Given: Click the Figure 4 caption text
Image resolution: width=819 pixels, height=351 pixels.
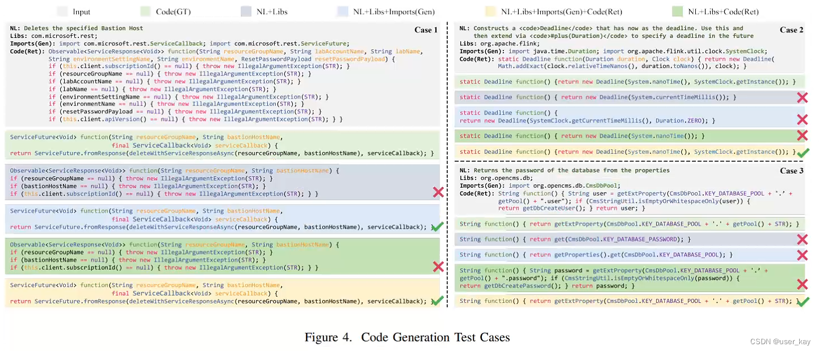Looking at the screenshot, I should tap(409, 336).
